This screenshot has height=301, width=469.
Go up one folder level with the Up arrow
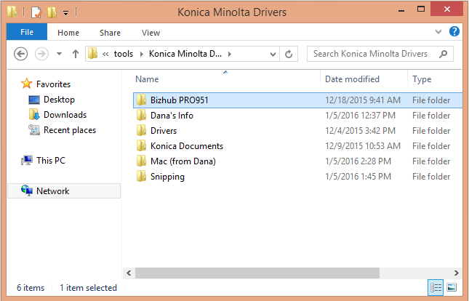(76, 54)
